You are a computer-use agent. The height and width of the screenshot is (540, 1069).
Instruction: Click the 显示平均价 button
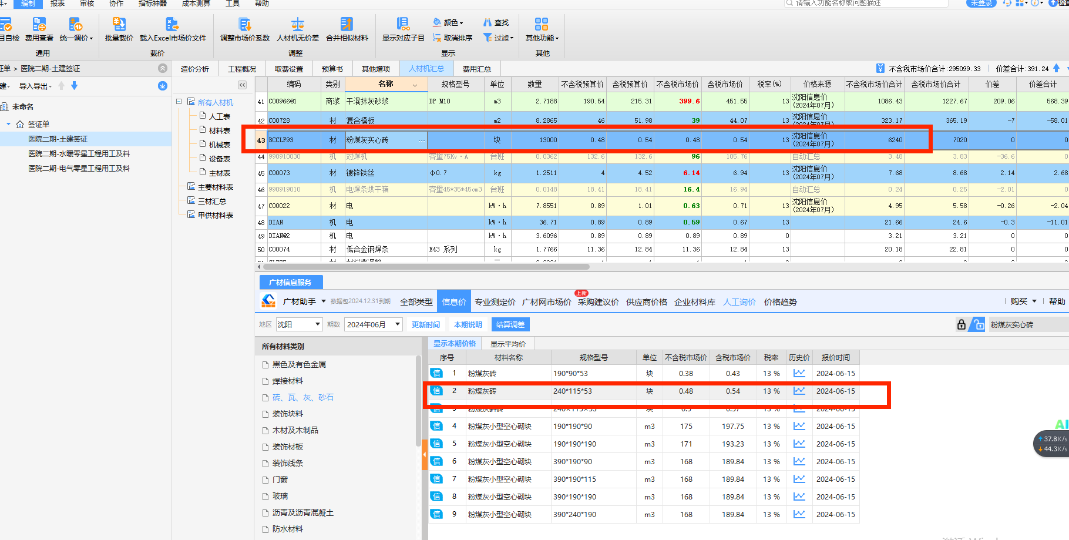pyautogui.click(x=508, y=344)
